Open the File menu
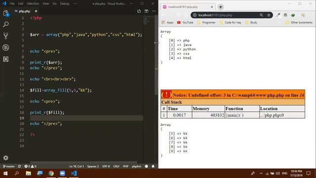Viewport: 316px width, 178px height. [x=12, y=3]
